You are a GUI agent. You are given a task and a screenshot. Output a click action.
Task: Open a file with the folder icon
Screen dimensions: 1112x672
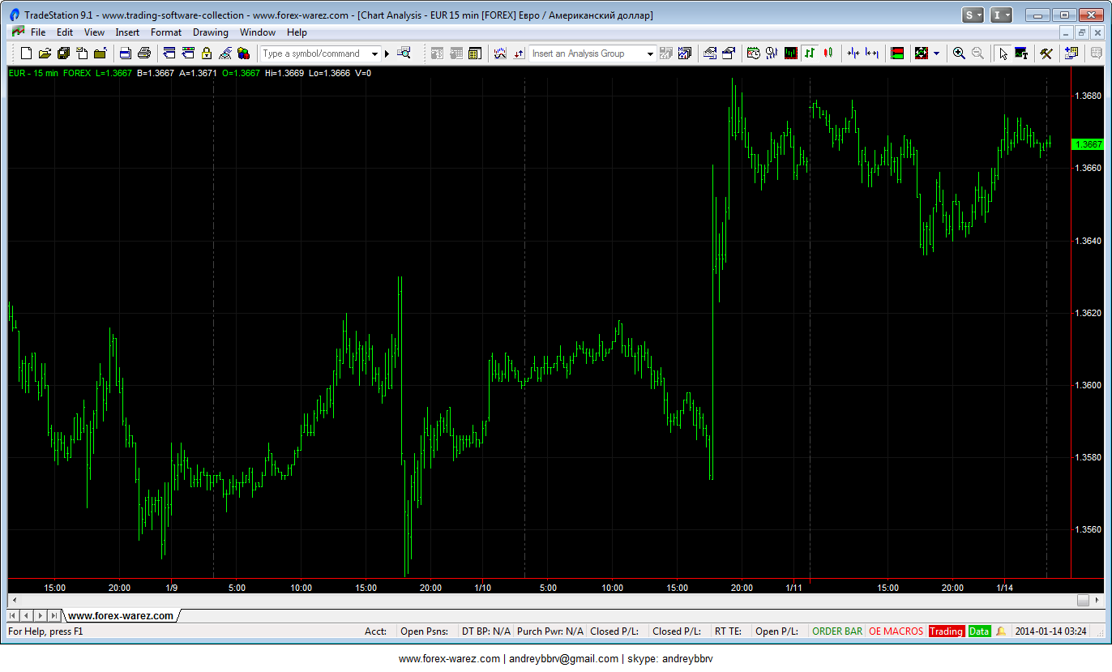pos(45,54)
